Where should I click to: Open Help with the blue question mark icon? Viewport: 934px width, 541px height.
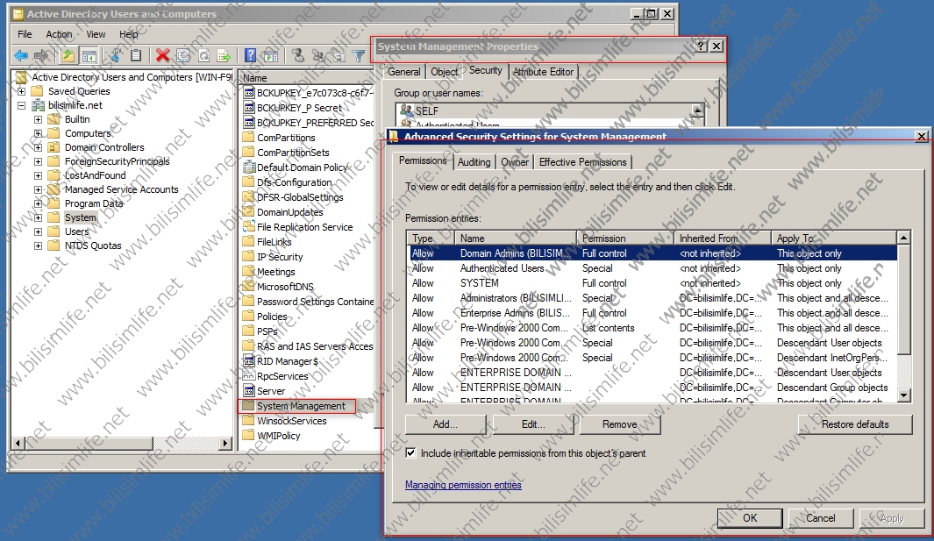pos(250,56)
